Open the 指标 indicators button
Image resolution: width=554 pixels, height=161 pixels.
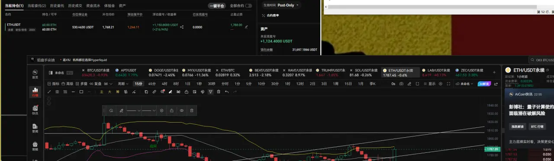point(54,83)
